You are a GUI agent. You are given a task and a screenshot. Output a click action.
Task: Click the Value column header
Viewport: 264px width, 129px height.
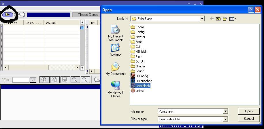pyautogui.click(x=62, y=23)
